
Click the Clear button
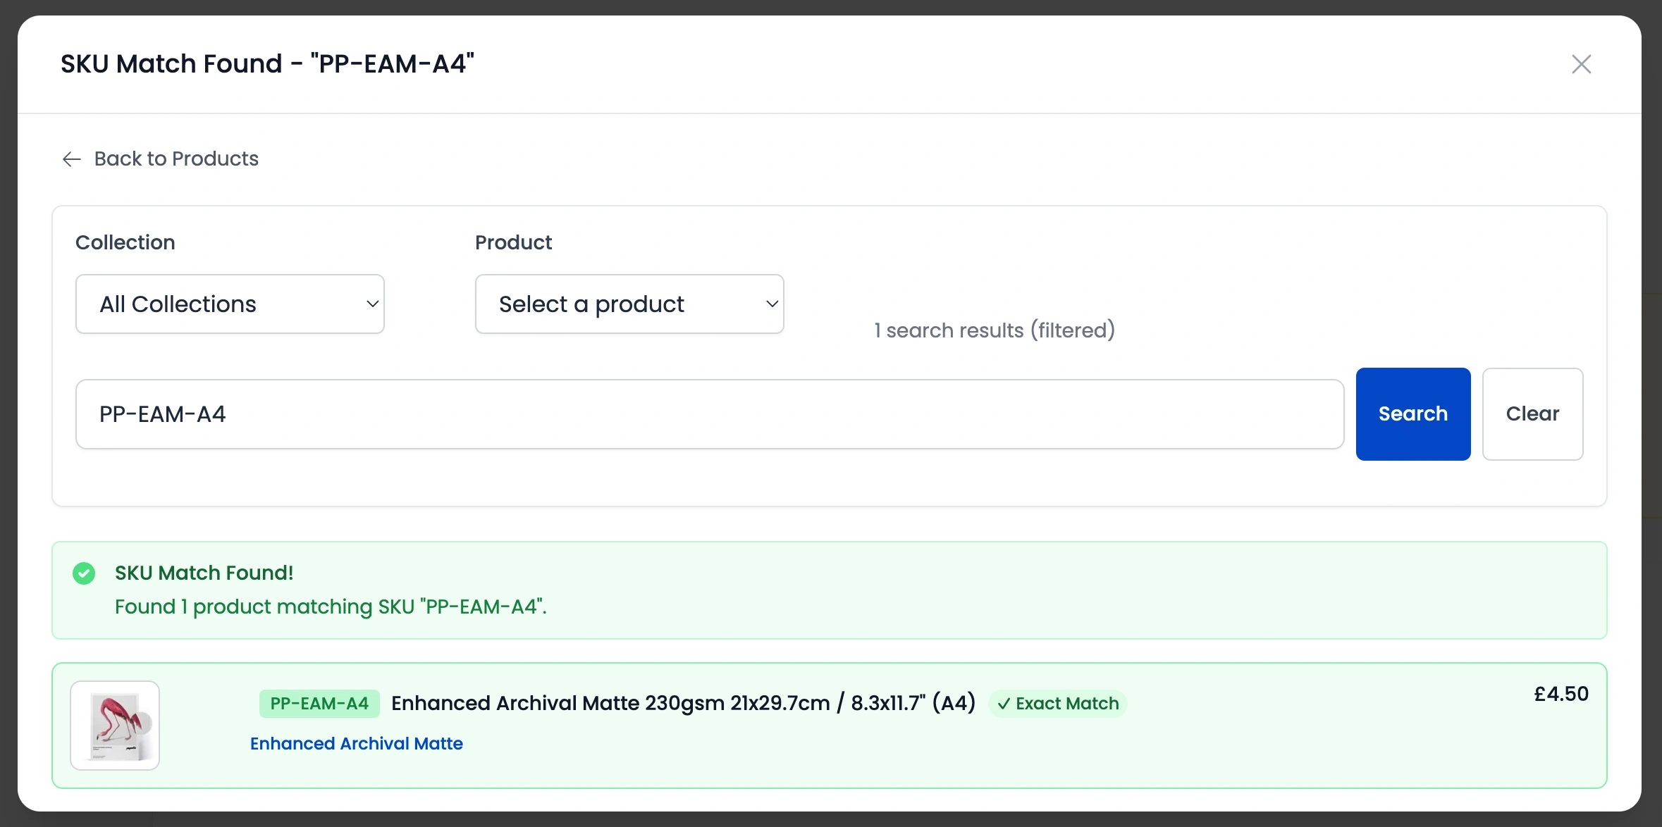[x=1532, y=414]
